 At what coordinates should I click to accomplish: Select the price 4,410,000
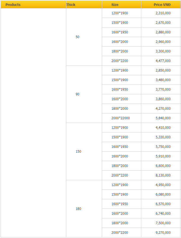[x=163, y=128]
